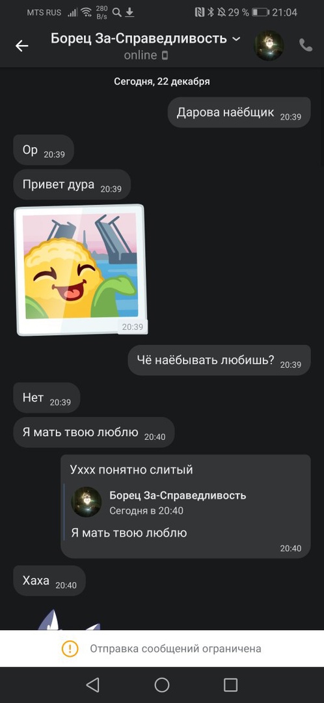Select the 'Нет' message bubble
The image size is (324, 703).
(x=47, y=398)
